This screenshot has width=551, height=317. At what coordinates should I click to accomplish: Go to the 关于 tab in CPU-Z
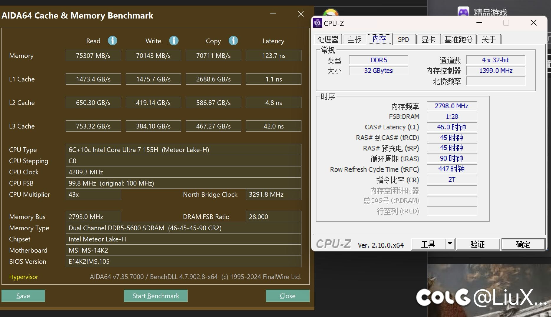[x=489, y=39]
